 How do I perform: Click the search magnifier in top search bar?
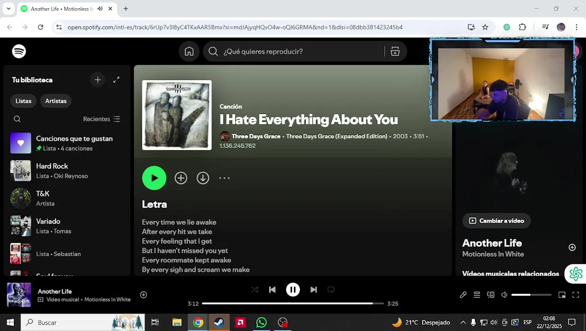pos(213,51)
